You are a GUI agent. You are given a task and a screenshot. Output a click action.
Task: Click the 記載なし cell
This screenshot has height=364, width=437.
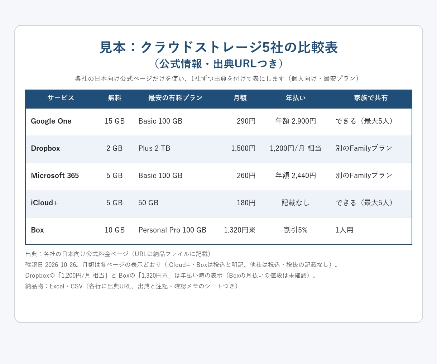click(x=296, y=203)
